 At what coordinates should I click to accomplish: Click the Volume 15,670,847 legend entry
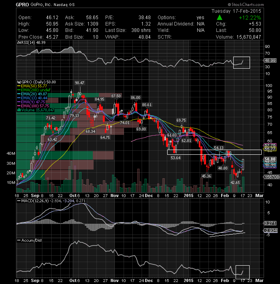click(x=36, y=110)
